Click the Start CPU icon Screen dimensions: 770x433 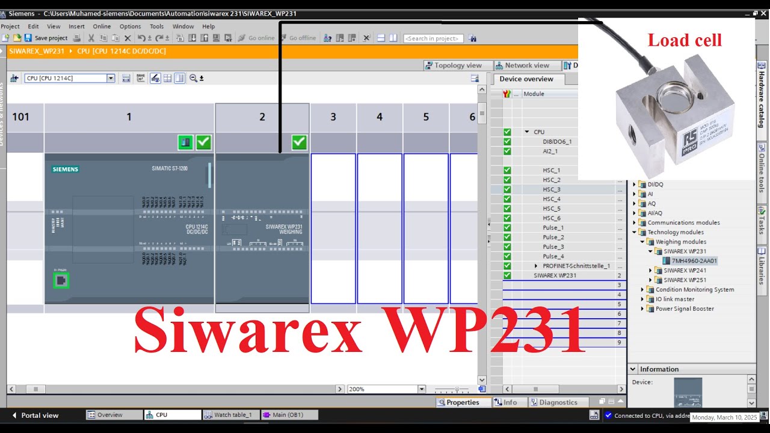click(340, 38)
